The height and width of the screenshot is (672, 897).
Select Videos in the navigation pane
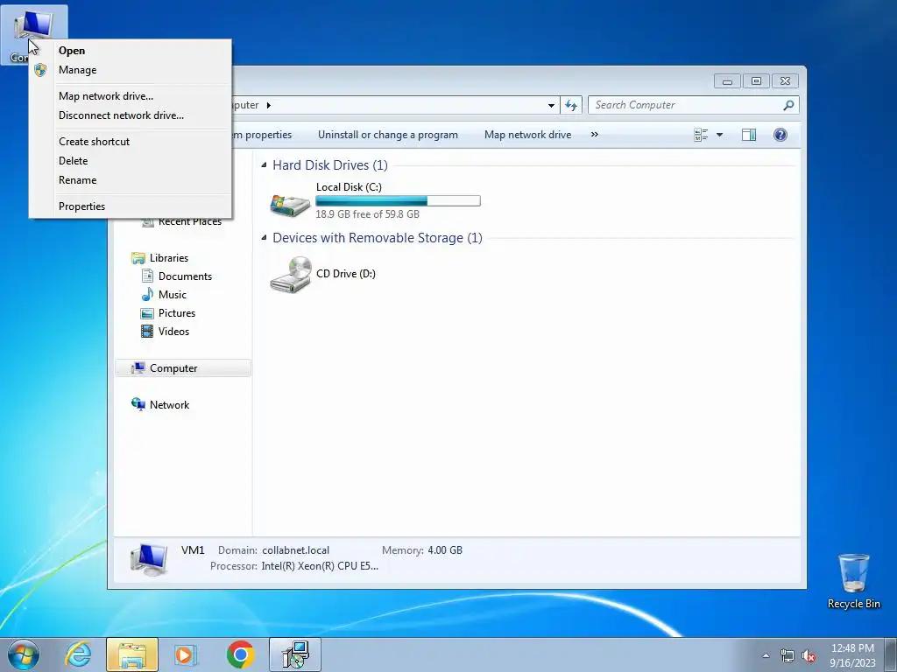[x=173, y=332]
